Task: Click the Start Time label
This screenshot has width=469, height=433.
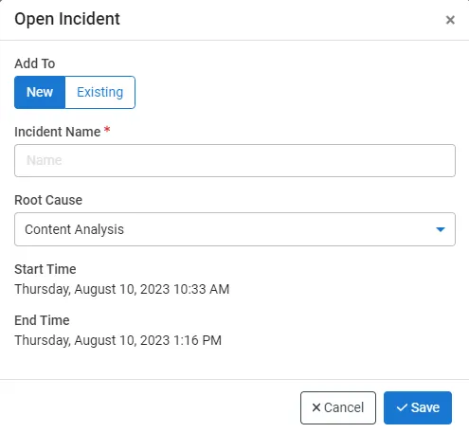Action: click(45, 269)
